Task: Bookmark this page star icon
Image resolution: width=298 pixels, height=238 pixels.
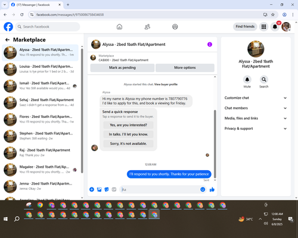Action: tap(273, 14)
